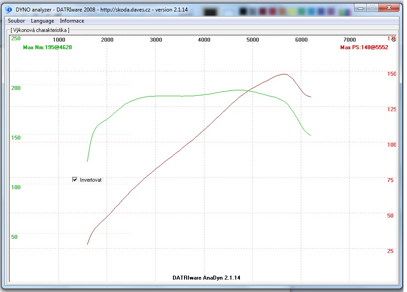Image resolution: width=407 pixels, height=292 pixels.
Task: Click the red Max PS:148@5552 label
Action: click(x=364, y=47)
